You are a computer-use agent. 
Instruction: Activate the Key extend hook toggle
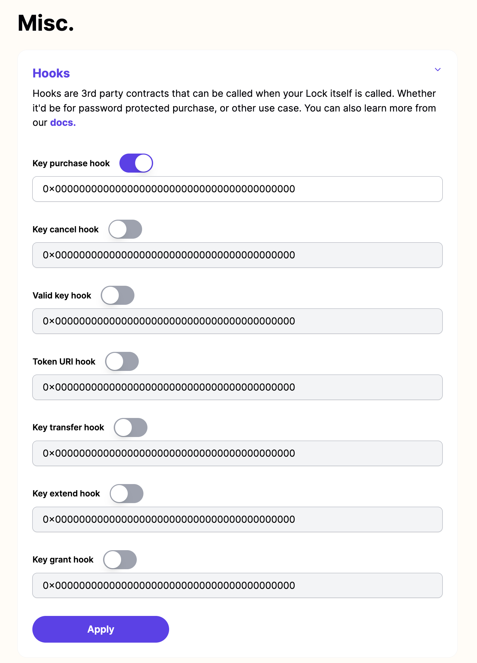pyautogui.click(x=126, y=493)
